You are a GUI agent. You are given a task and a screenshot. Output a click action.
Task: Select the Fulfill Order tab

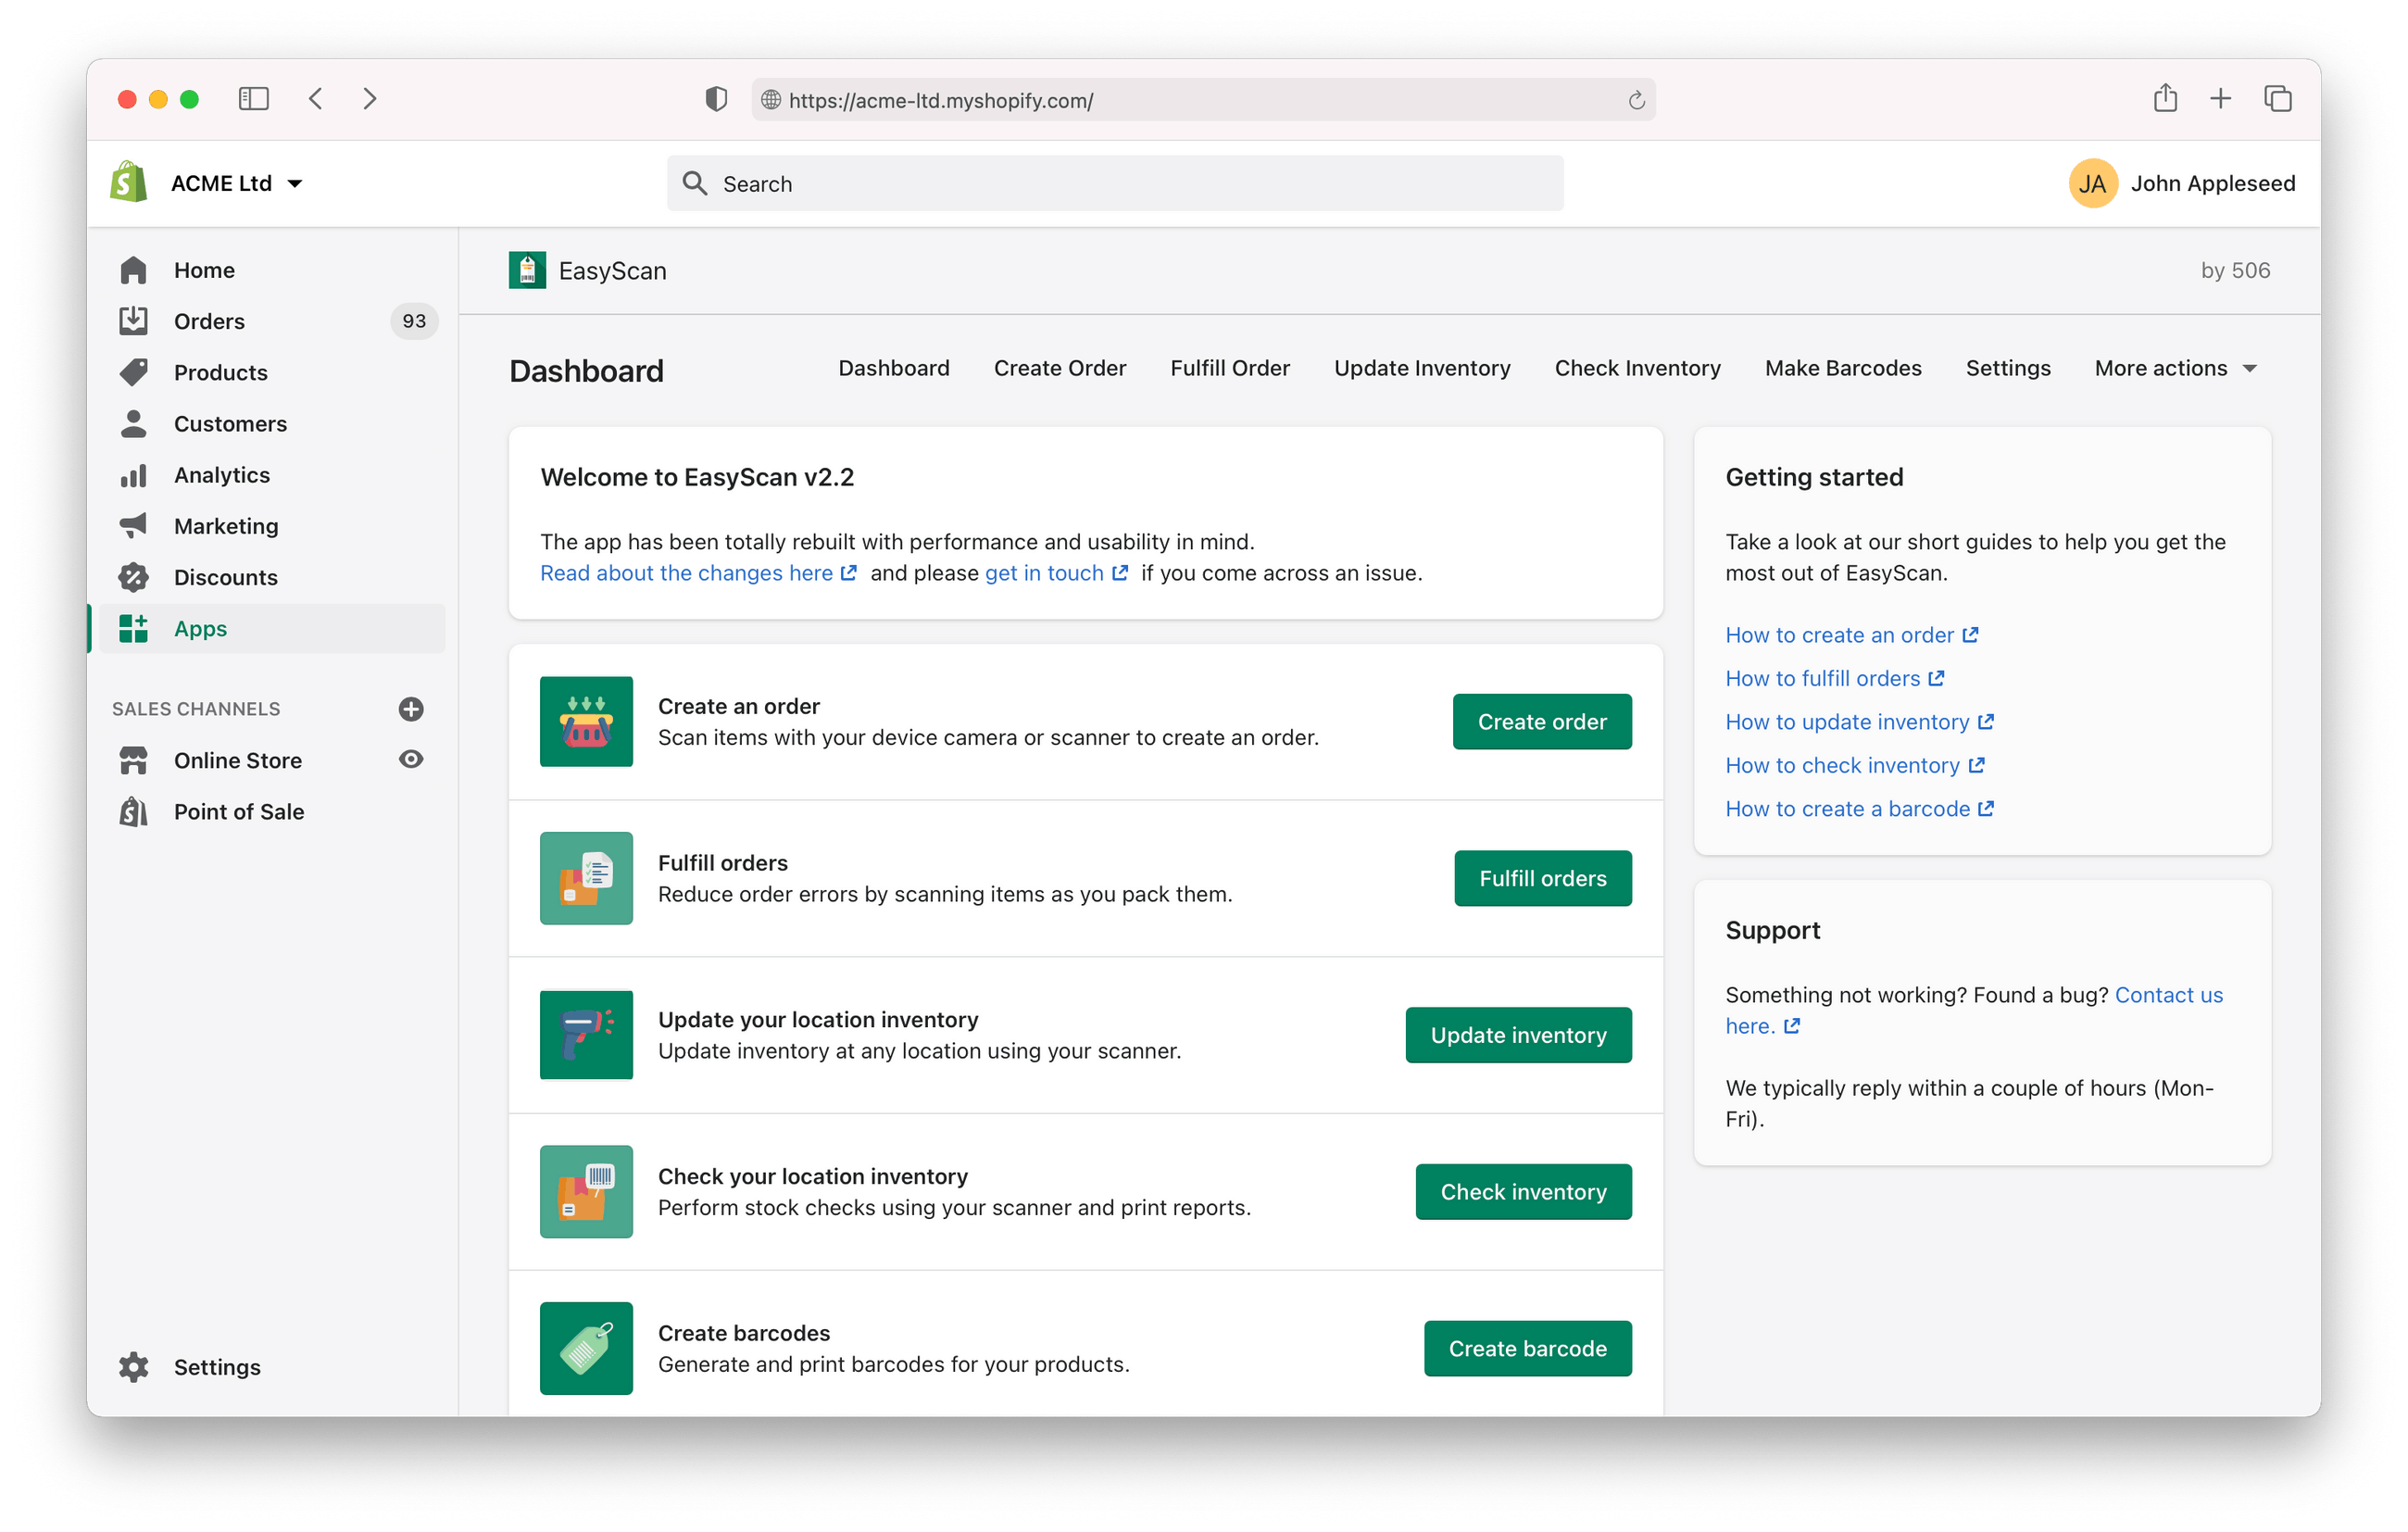point(1229,368)
